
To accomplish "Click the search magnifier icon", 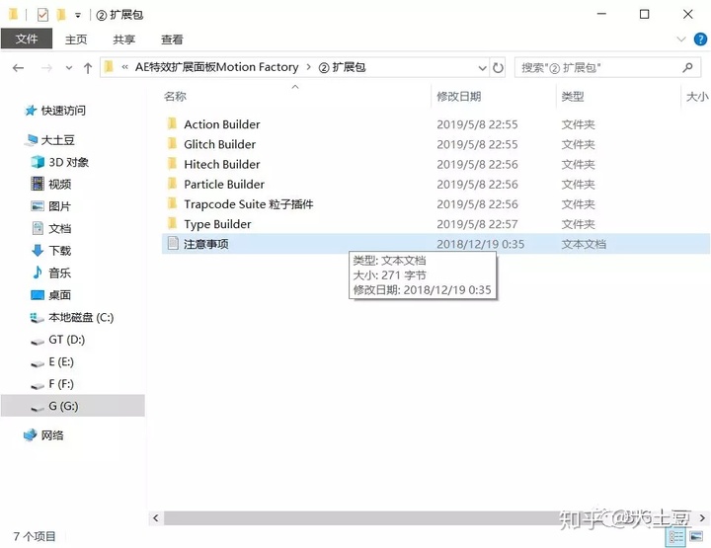I will tap(687, 67).
